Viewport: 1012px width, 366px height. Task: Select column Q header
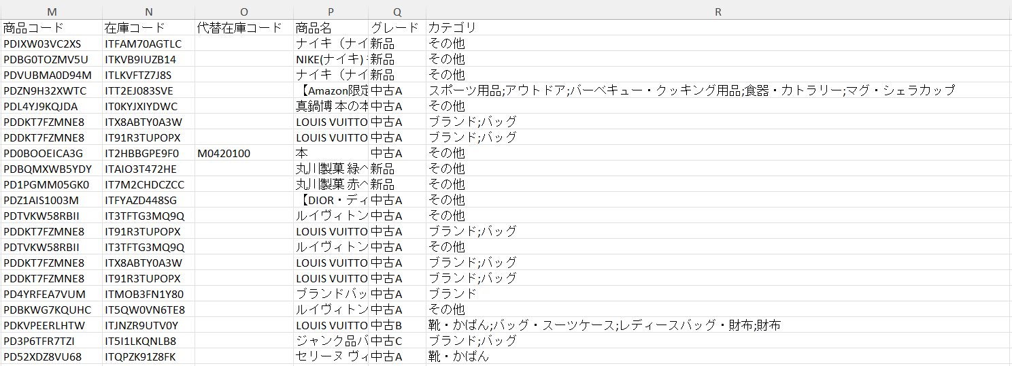click(397, 13)
